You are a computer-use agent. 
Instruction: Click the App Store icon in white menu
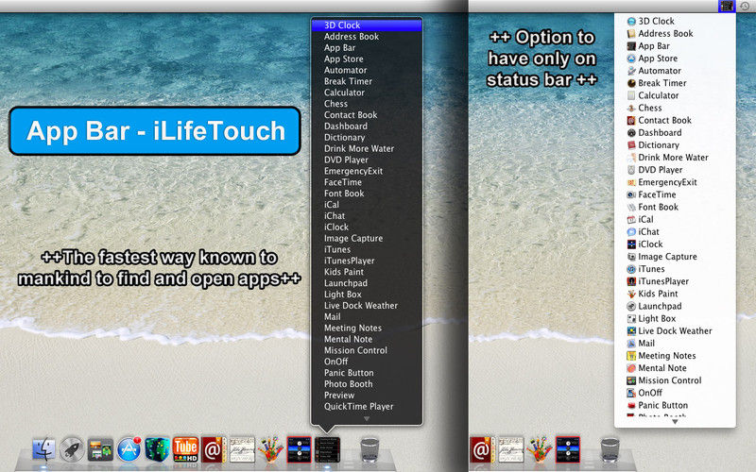[x=631, y=59]
